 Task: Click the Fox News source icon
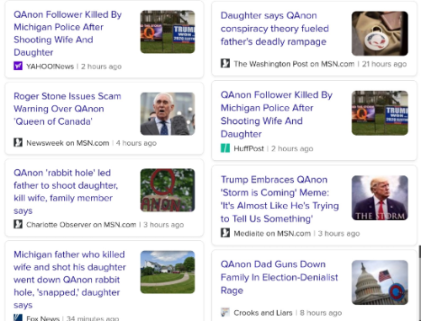[x=18, y=318]
